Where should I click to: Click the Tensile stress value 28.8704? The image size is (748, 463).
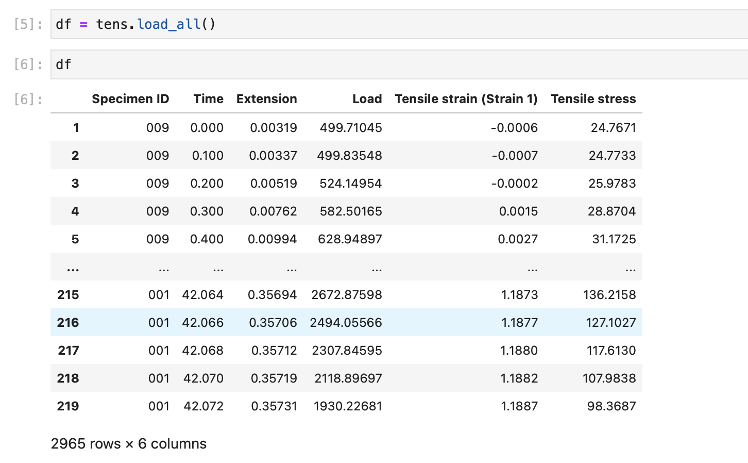(x=611, y=211)
